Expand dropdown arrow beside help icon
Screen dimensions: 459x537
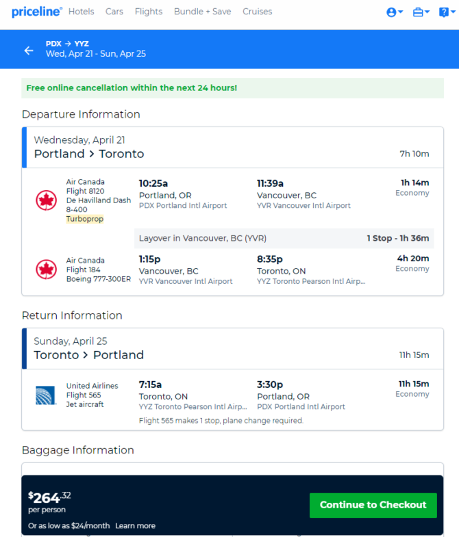tap(453, 12)
